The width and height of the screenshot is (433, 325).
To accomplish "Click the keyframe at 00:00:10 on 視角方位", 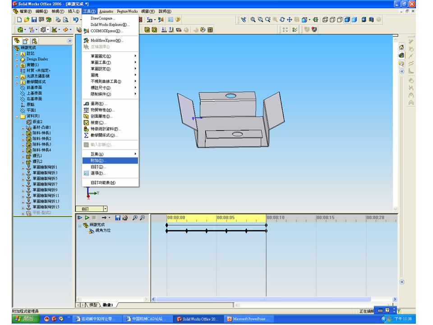I will tap(266, 231).
